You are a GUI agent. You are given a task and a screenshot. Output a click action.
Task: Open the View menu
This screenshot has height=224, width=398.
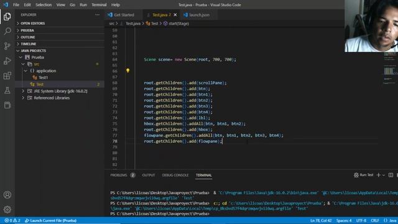(x=61, y=5)
